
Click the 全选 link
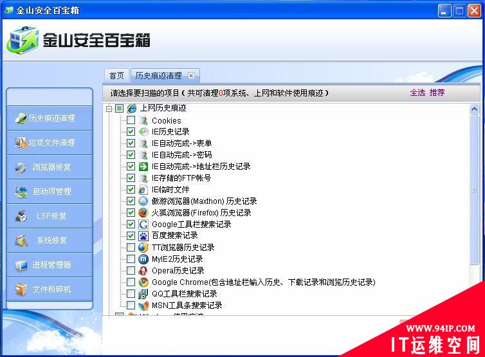[417, 93]
